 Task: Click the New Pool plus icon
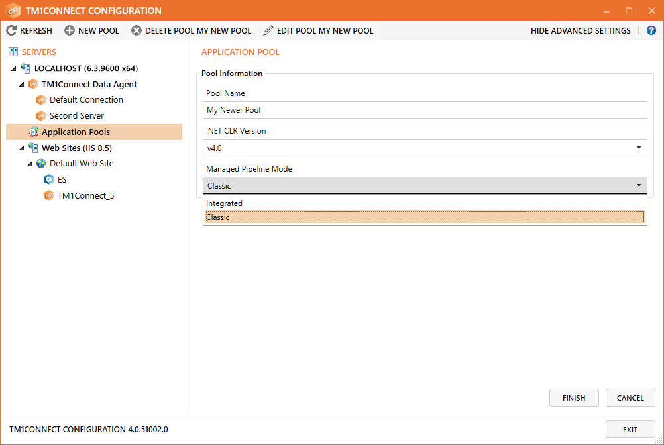point(70,30)
